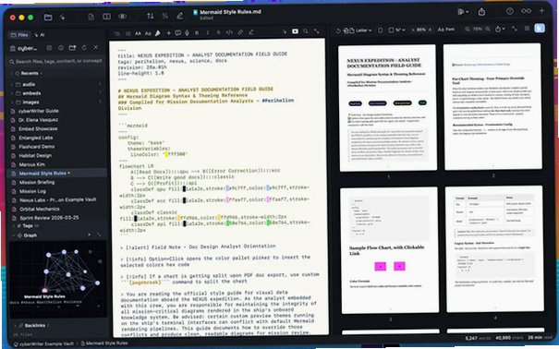Open the Dr. Elena Vasquez note
559x349 pixels.
[x=38, y=120]
